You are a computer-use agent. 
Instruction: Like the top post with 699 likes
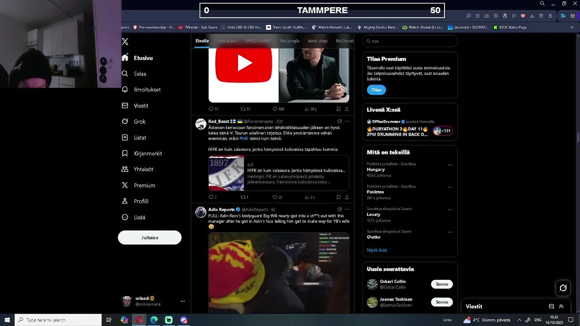coord(278,109)
